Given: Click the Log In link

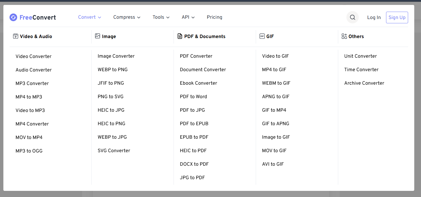Looking at the screenshot, I should [x=374, y=17].
